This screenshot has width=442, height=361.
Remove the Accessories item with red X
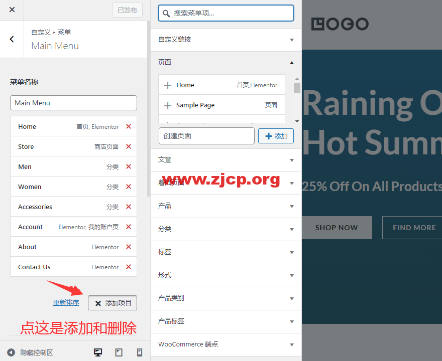129,207
